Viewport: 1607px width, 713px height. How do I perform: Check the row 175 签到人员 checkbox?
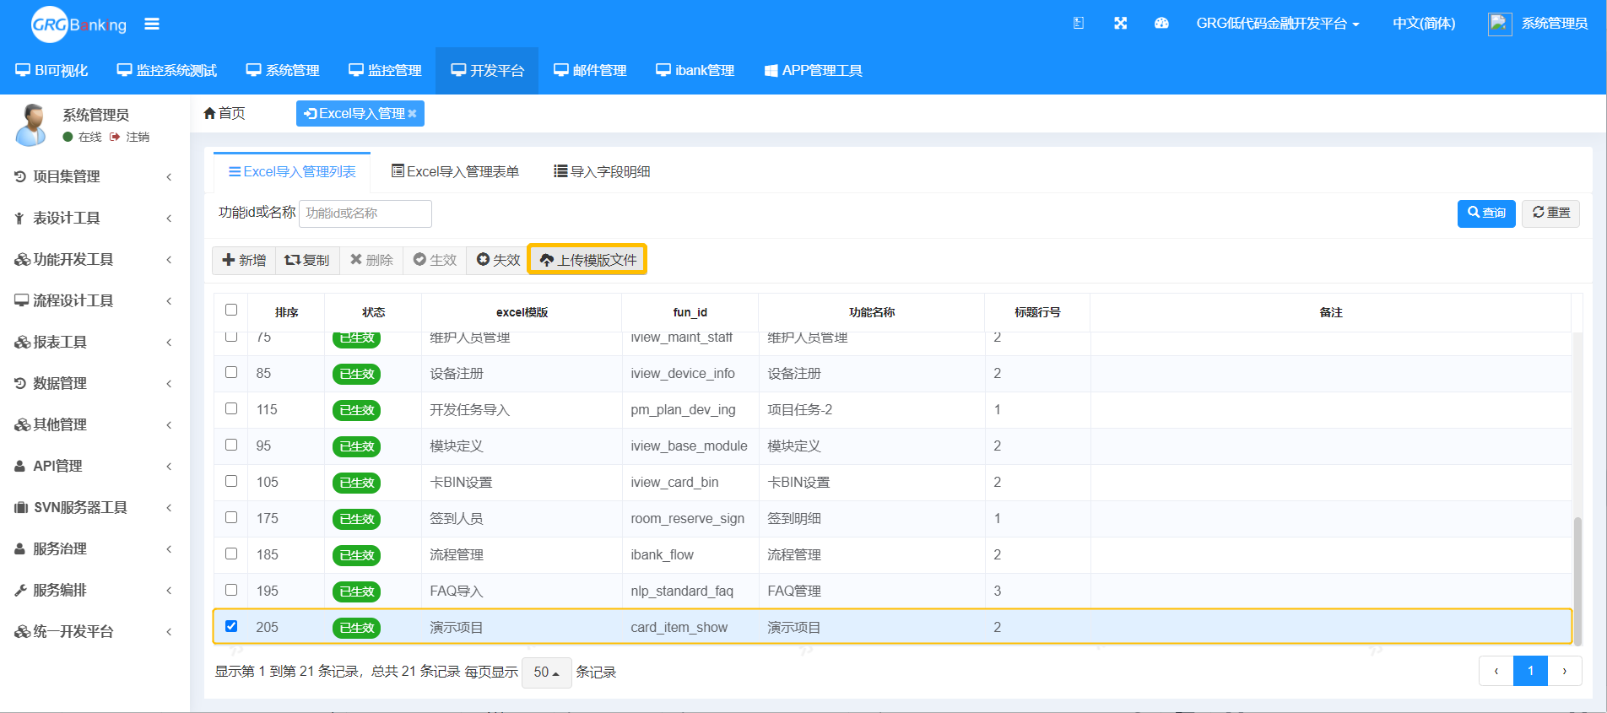pyautogui.click(x=231, y=517)
